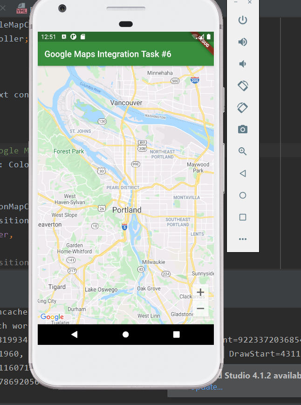The image size is (301, 405).
Task: Raise volume with emulator volume up icon
Action: (x=243, y=42)
